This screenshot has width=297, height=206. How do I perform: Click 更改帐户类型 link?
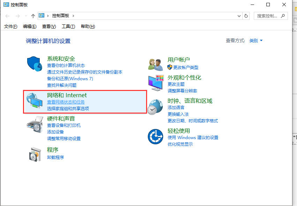(x=186, y=67)
